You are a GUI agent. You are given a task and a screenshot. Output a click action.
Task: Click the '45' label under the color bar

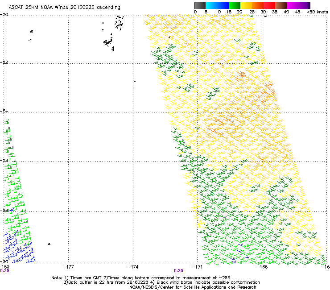(x=297, y=12)
